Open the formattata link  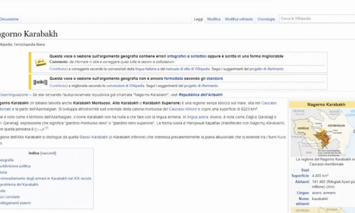(x=173, y=79)
